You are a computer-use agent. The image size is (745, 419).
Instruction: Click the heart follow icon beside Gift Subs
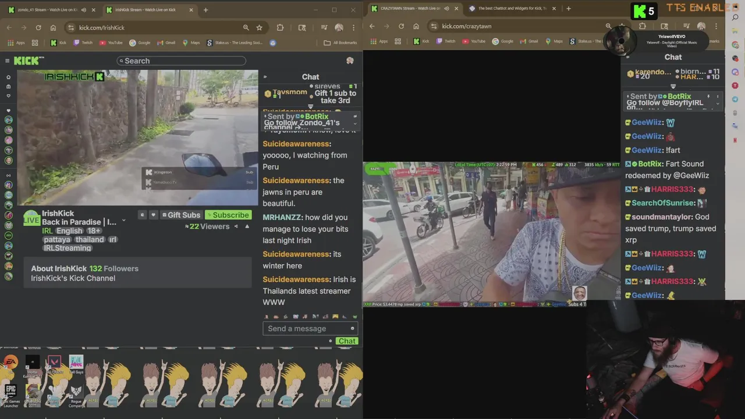tap(153, 215)
